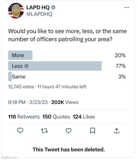Open the three-dot more options menu
This screenshot has height=160, width=138.
(127, 7)
